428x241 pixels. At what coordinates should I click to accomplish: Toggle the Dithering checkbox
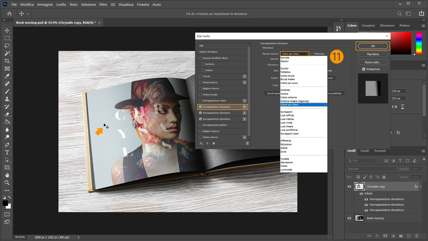(312, 54)
